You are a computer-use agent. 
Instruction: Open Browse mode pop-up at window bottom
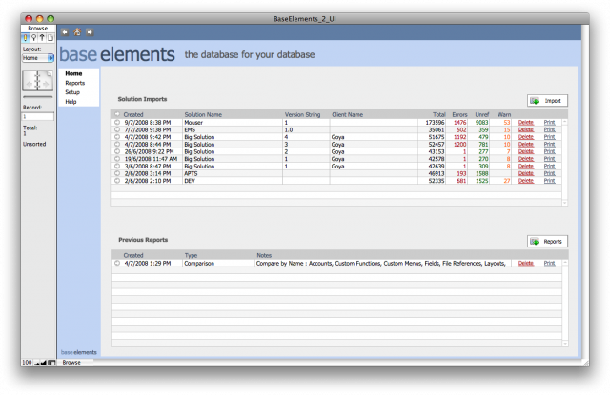(x=76, y=363)
